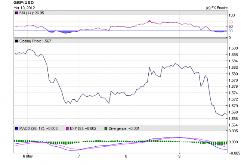Image resolution: width=241 pixels, height=165 pixels.
Task: Click the GBP/USD chart title
Action: (x=24, y=3)
